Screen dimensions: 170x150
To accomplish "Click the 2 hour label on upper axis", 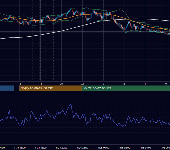I will coord(124,84).
